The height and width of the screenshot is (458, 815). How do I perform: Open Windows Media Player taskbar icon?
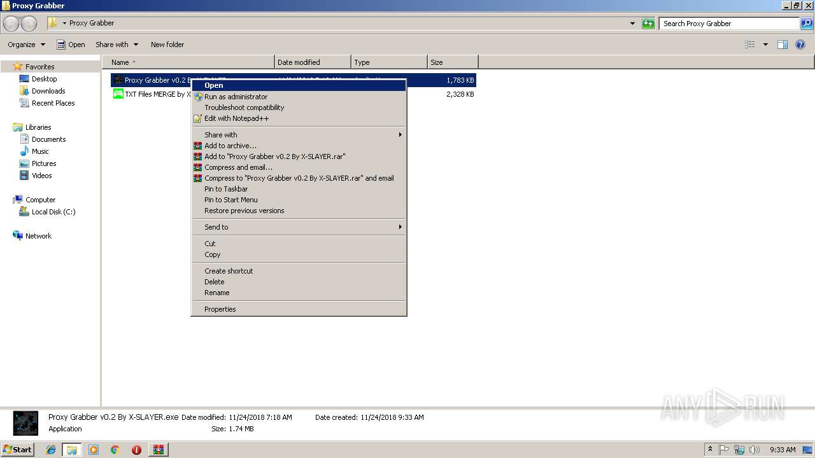(x=94, y=450)
